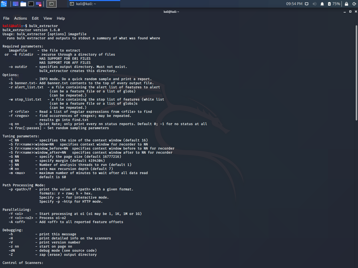Click the typed command bulk_extractor at the prompt
This screenshot has width=358, height=268.
point(43,26)
